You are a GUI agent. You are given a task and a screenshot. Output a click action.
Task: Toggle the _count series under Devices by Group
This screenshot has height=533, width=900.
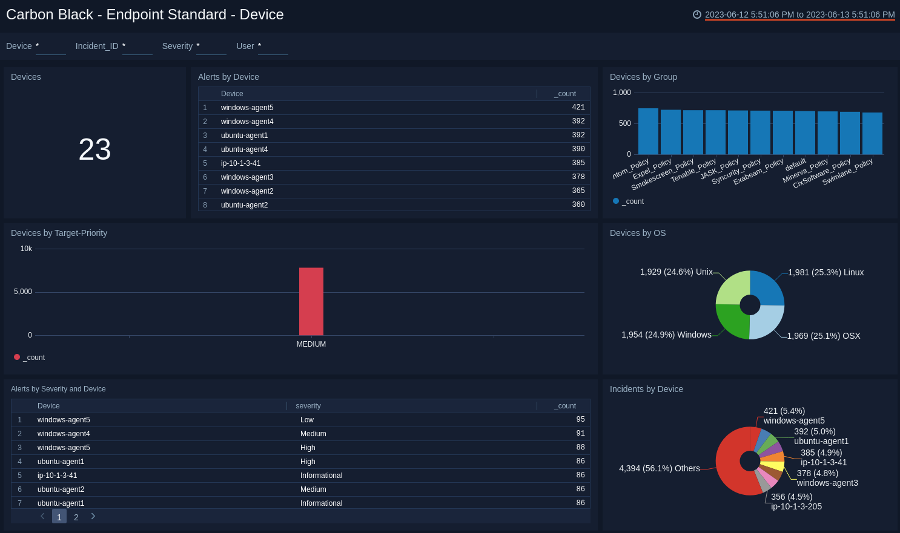[628, 201]
